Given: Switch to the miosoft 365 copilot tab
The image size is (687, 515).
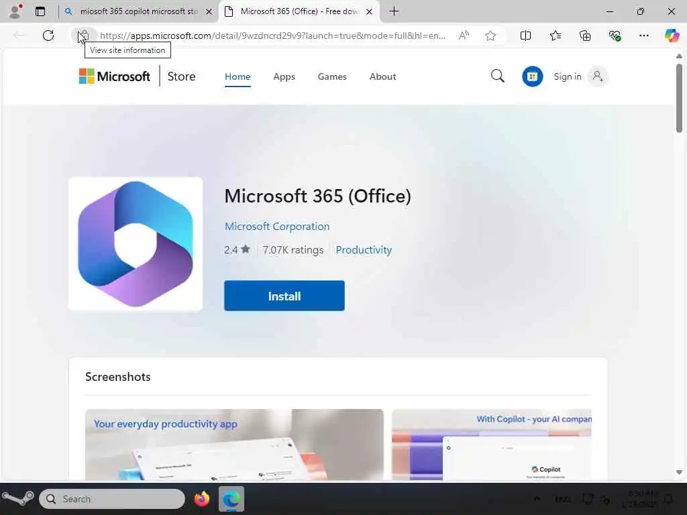Looking at the screenshot, I should pyautogui.click(x=138, y=11).
